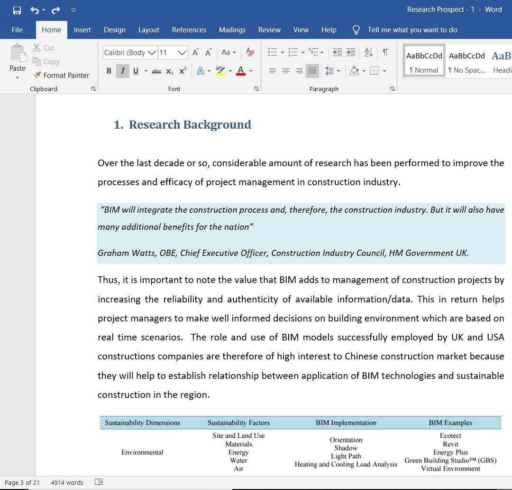This screenshot has height=490, width=512.
Task: Expand the Line Spacing options dropdown
Action: (338, 70)
